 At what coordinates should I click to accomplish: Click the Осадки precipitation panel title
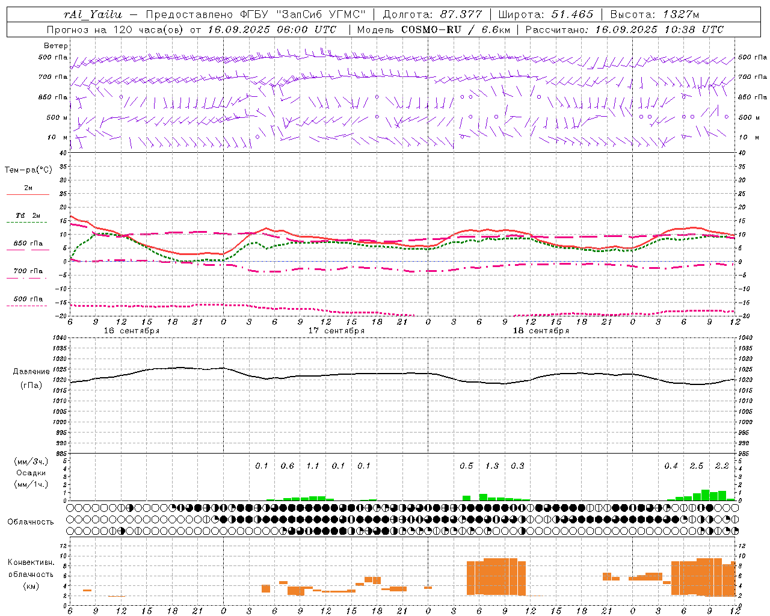pyautogui.click(x=31, y=473)
